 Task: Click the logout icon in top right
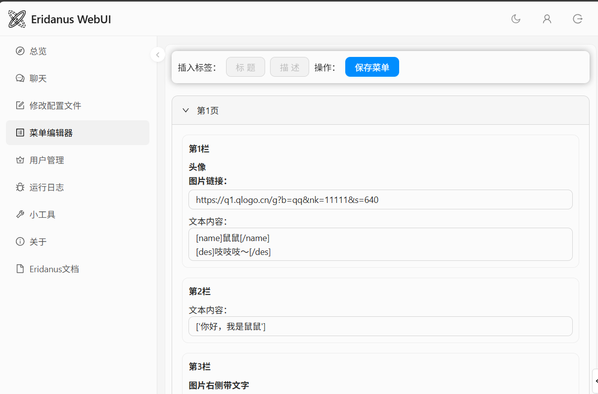coord(577,19)
